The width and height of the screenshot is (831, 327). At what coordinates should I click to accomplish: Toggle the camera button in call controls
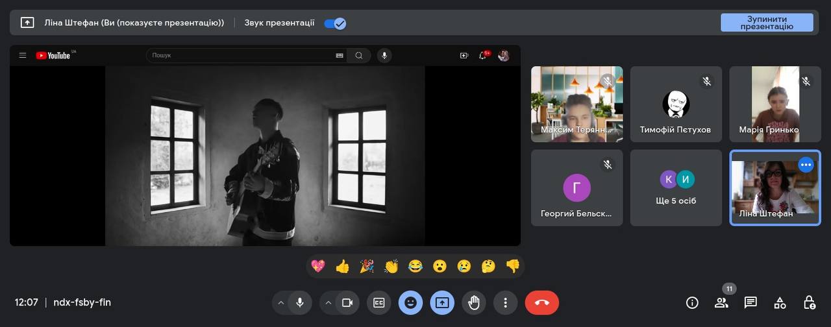[x=347, y=302]
